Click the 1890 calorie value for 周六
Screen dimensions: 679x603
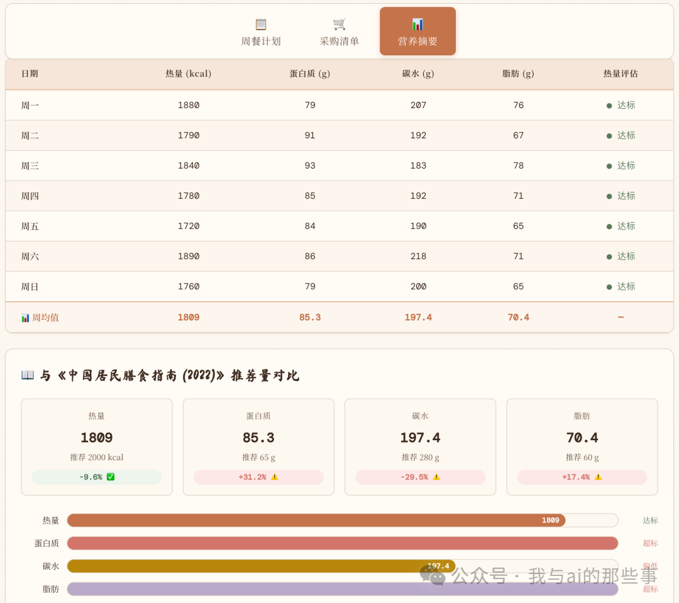coord(189,257)
